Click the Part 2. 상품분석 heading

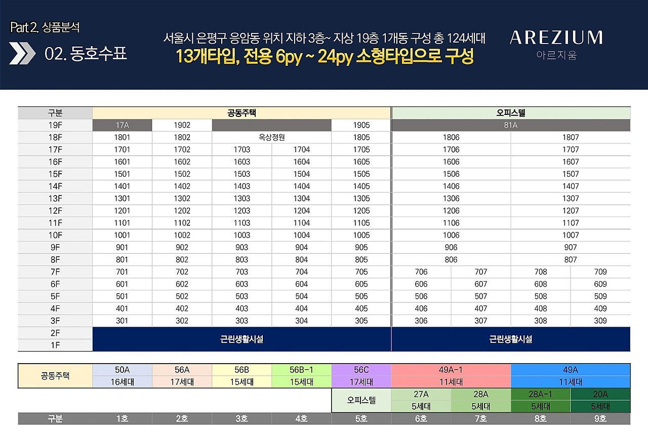45,27
